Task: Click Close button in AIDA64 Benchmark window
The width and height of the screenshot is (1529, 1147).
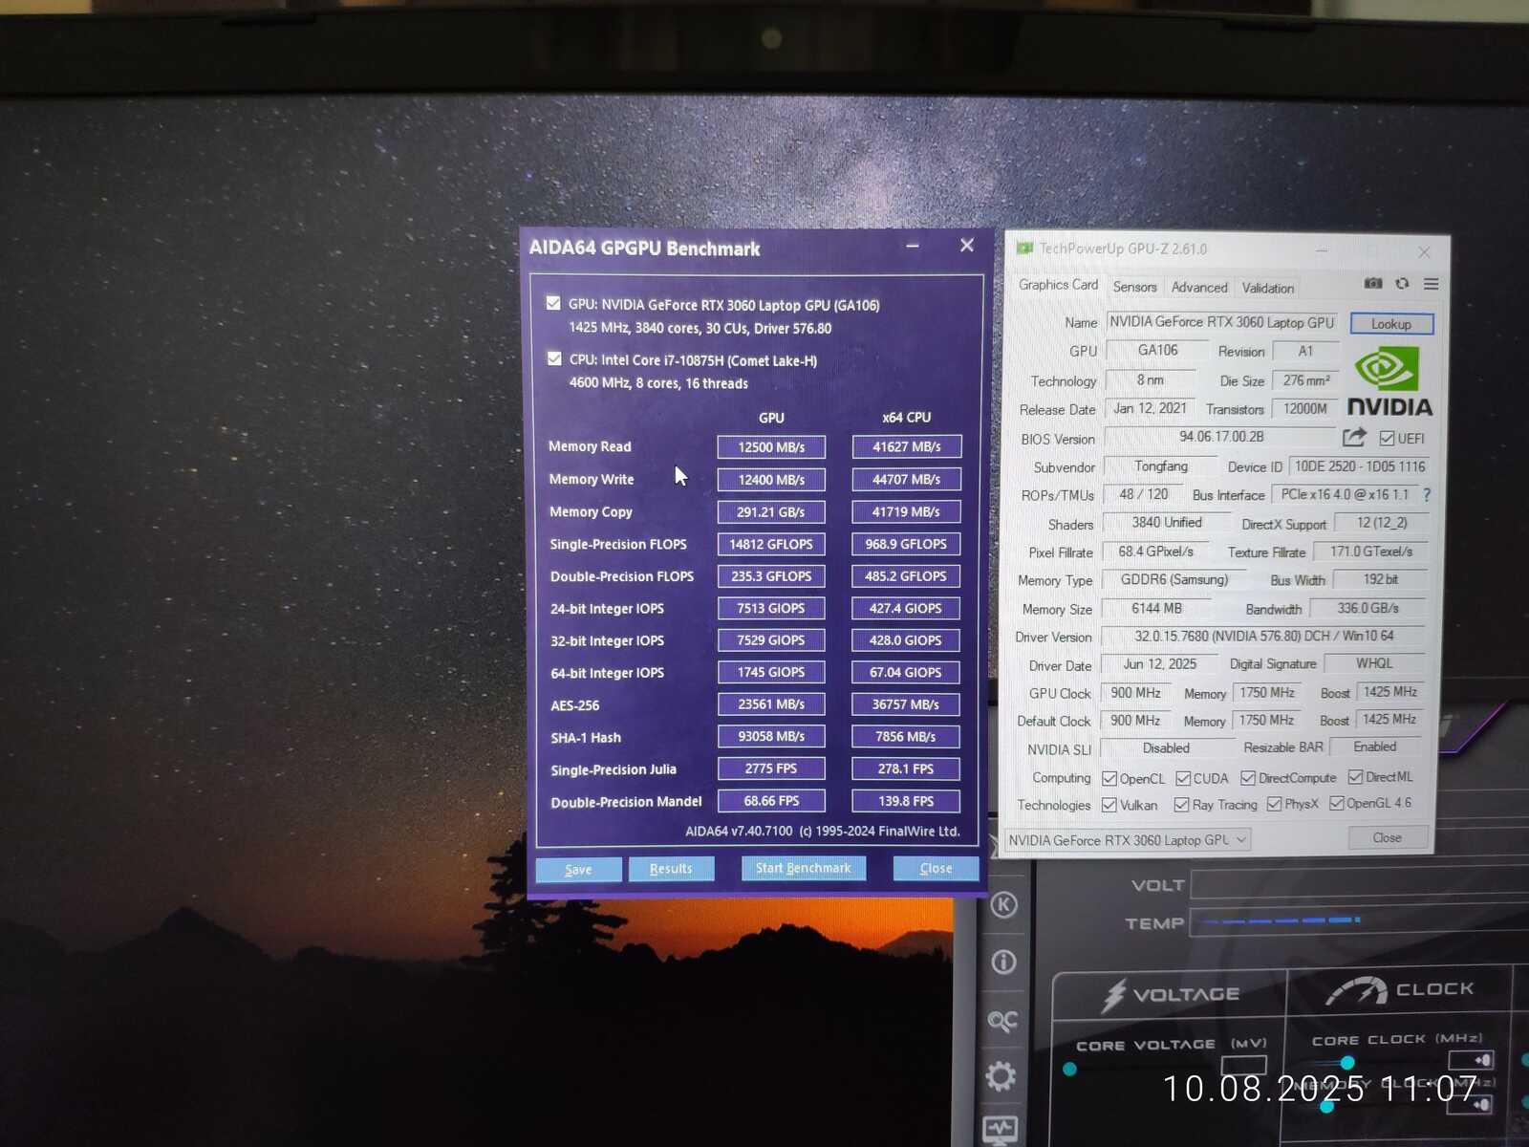Action: click(936, 868)
